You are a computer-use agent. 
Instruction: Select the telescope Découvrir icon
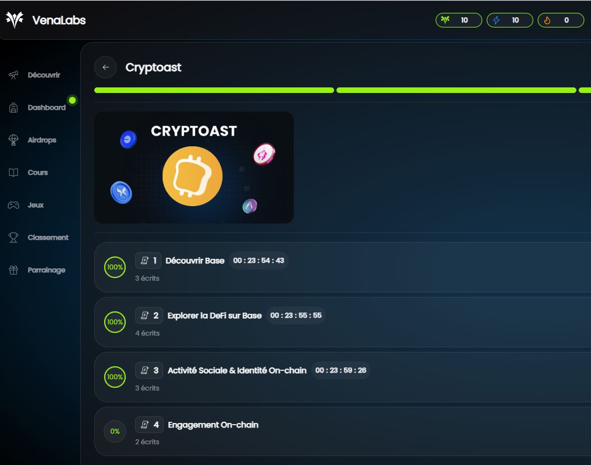[13, 73]
